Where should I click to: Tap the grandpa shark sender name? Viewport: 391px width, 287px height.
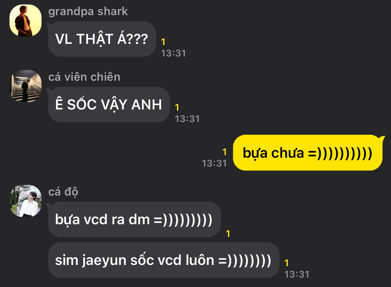[88, 11]
